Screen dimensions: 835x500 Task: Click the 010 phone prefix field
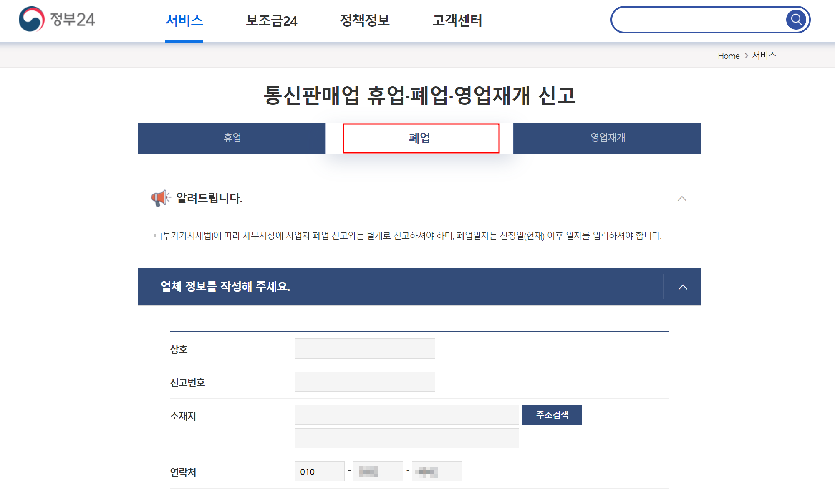click(x=319, y=471)
